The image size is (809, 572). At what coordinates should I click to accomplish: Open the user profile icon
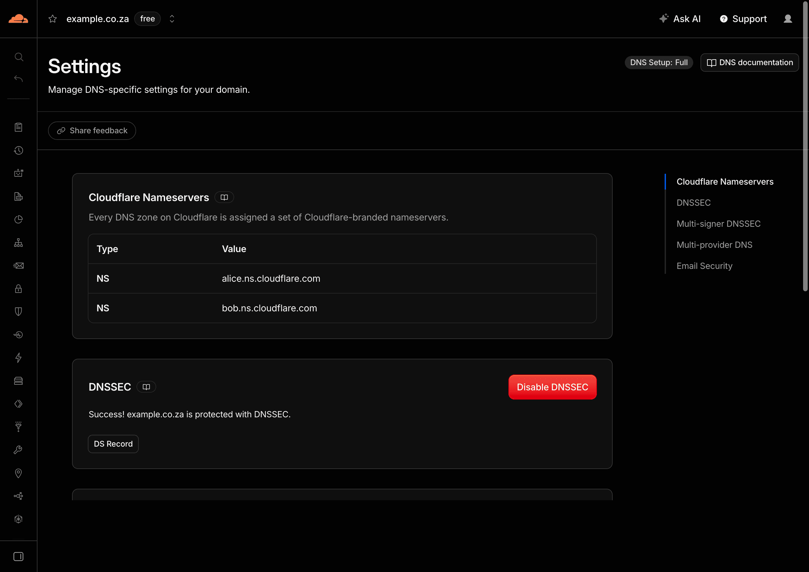tap(788, 19)
